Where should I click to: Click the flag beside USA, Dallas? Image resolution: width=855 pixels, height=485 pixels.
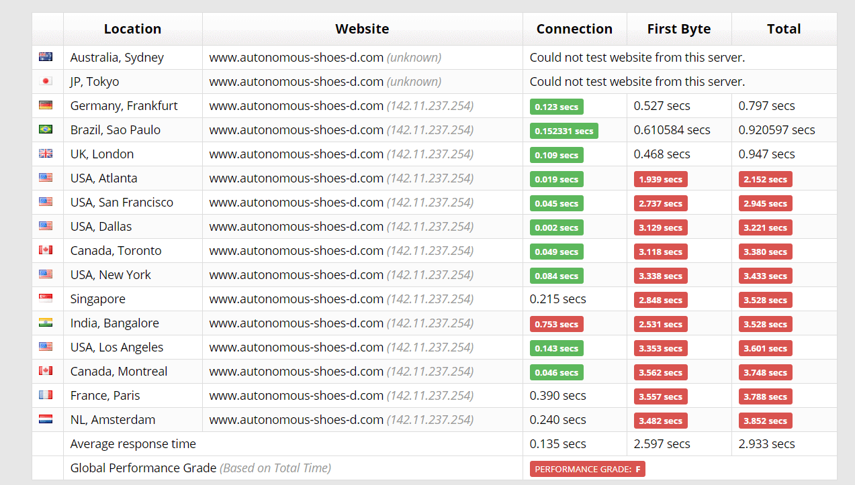coord(46,226)
